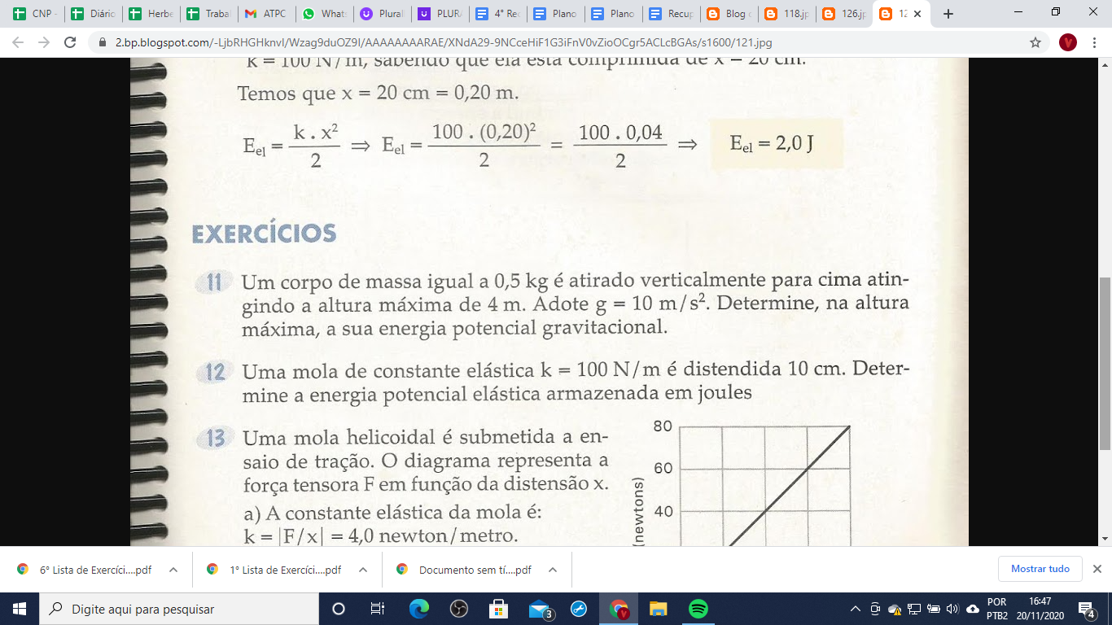Image resolution: width=1112 pixels, height=625 pixels.
Task: Switch to the CNP browser tab
Action: pyautogui.click(x=33, y=14)
